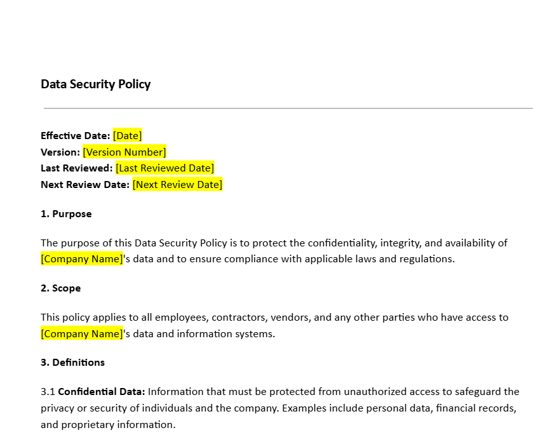
Task: Place cursor in Purpose paragraph first line
Action: pyautogui.click(x=274, y=243)
